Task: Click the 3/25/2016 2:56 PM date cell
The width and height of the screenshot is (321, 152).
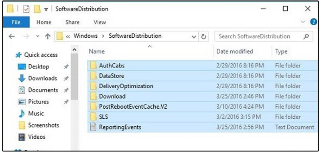Action: [240, 127]
